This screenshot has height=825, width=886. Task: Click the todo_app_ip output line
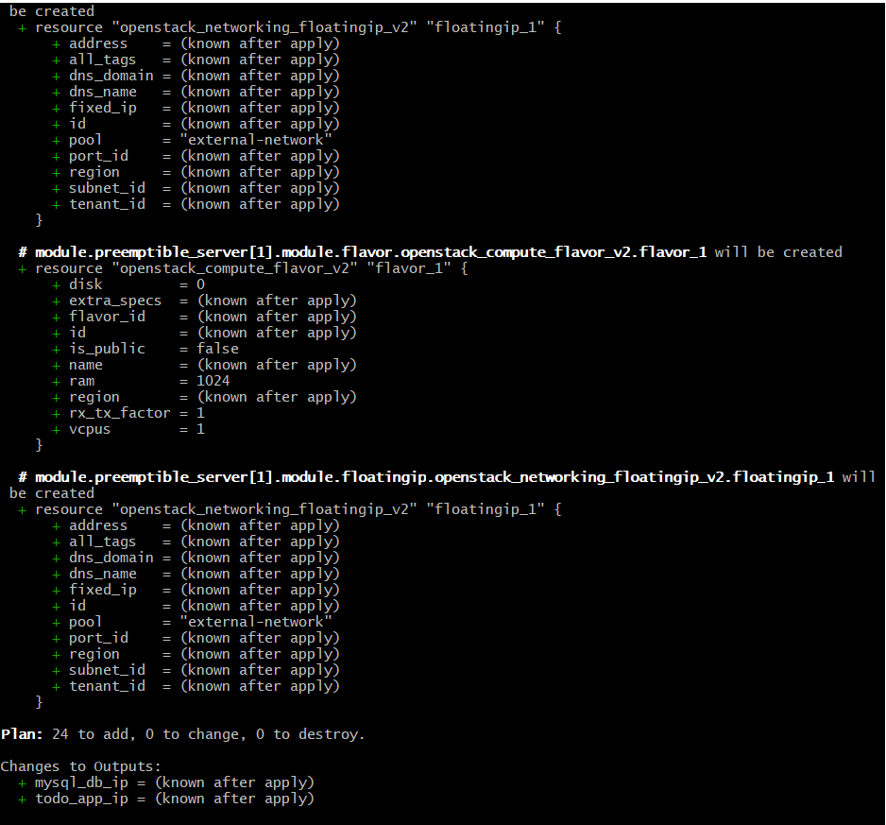pyautogui.click(x=166, y=799)
